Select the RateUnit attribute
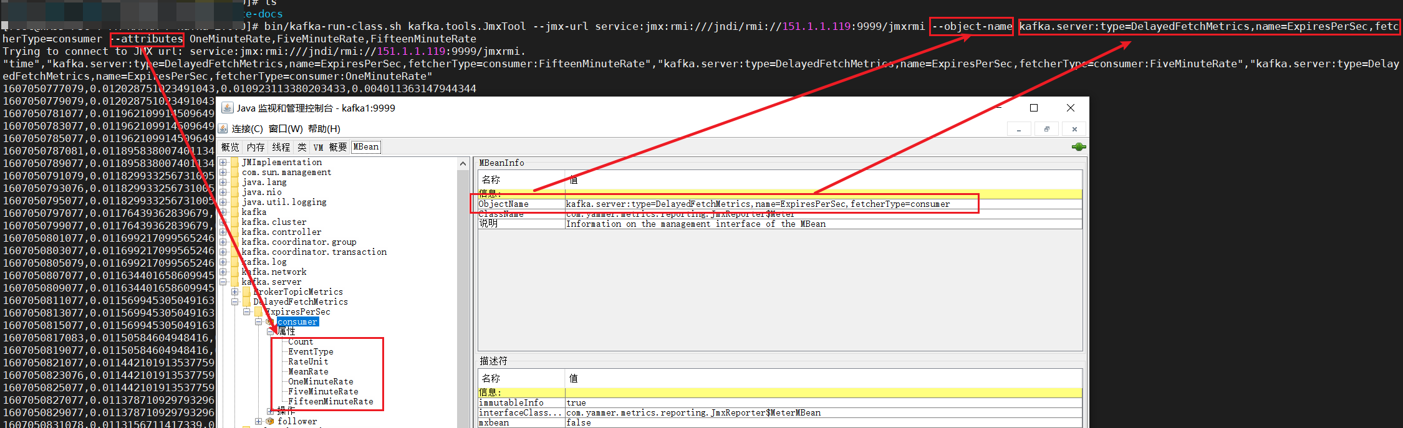The height and width of the screenshot is (428, 1403). pyautogui.click(x=308, y=362)
